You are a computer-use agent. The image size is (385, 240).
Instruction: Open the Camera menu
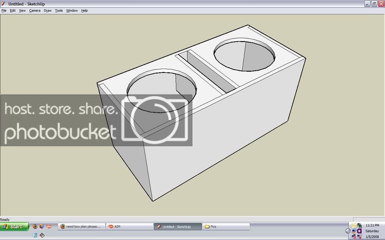(35, 10)
